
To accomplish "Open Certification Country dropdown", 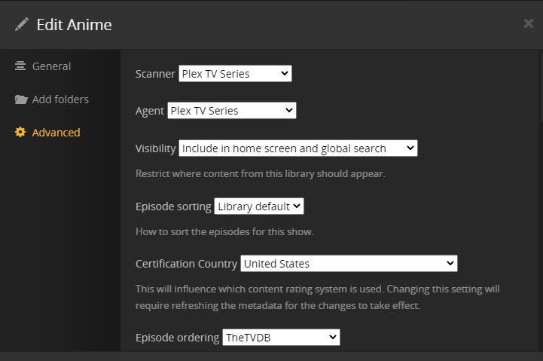I will click(x=349, y=264).
